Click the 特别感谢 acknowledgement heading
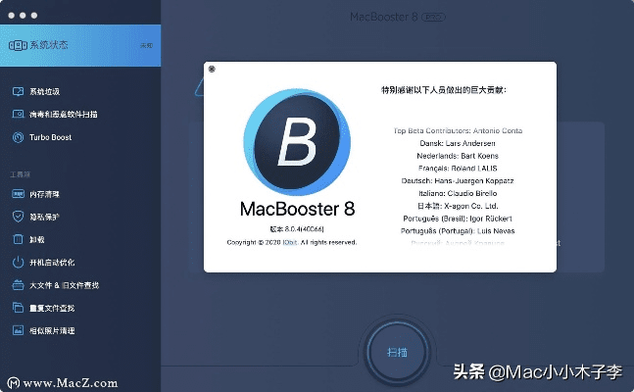634x392 pixels. coord(444,90)
